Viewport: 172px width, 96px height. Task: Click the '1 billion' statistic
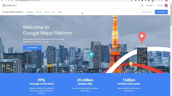point(129,80)
